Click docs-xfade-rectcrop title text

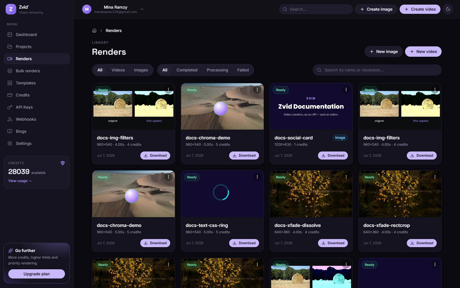coord(386,225)
